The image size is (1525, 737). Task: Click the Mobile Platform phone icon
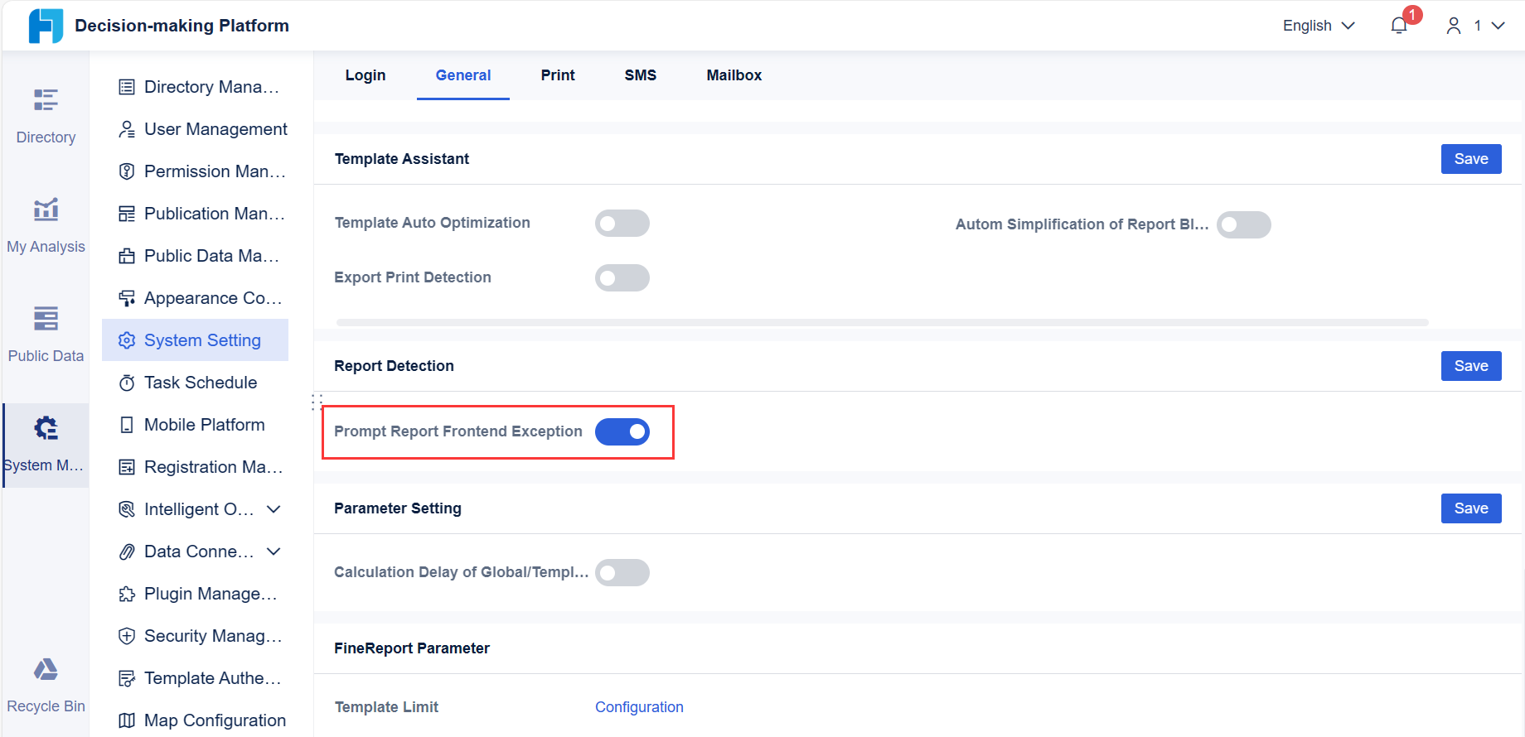[x=127, y=425]
